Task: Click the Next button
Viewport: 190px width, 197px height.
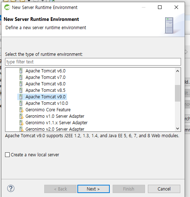Action: pos(94,189)
